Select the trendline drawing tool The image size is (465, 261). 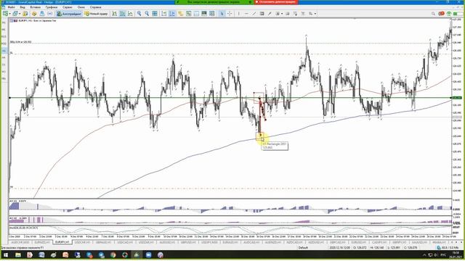(254, 14)
